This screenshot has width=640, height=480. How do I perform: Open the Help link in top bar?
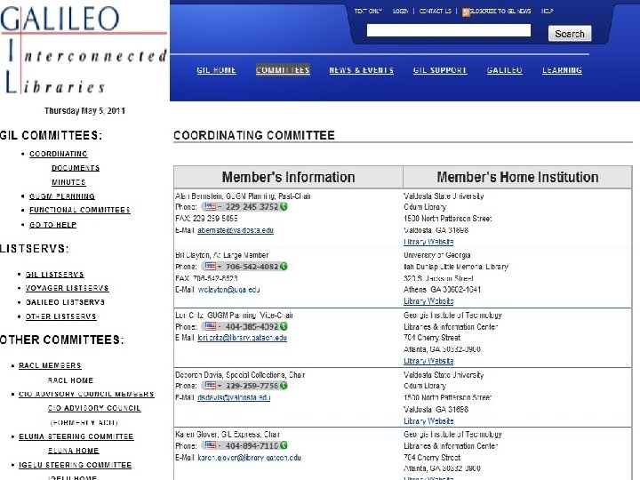(547, 11)
